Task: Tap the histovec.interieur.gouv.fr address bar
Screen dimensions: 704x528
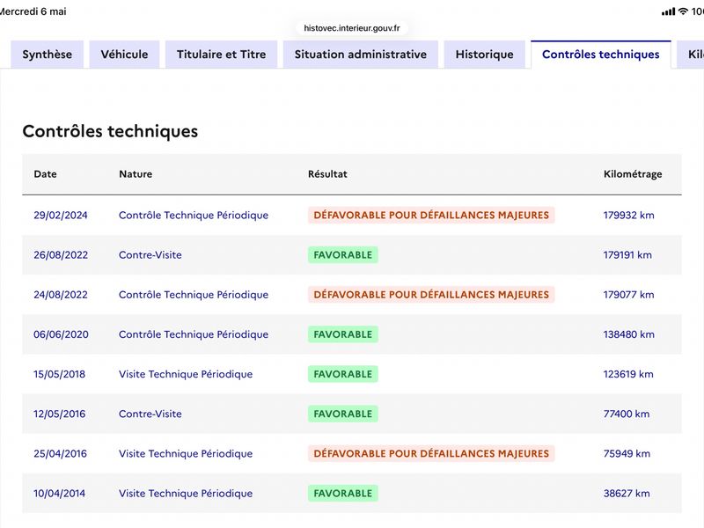Action: (351, 28)
